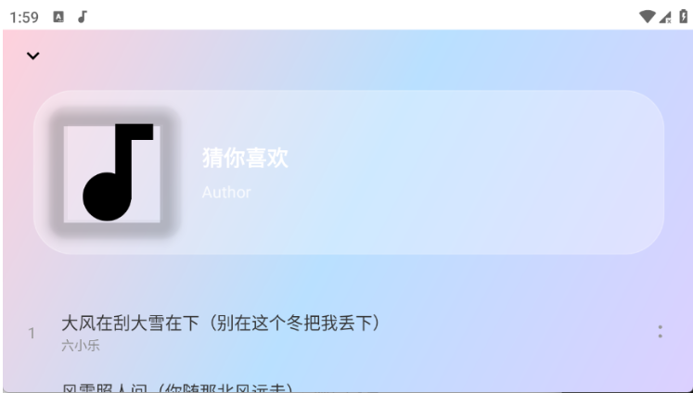This screenshot has height=393, width=693.
Task: Open the music note album cover
Action: (112, 173)
